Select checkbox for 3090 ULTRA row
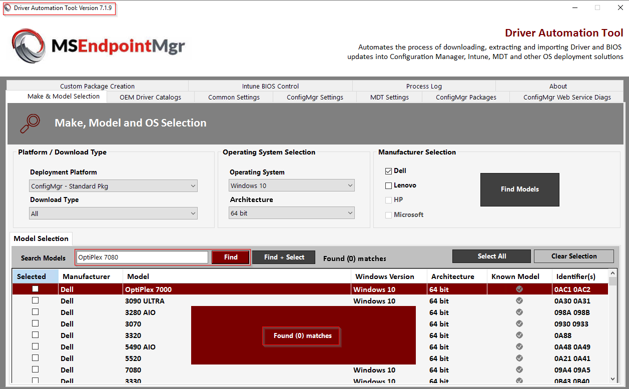Viewport: 629px width, 389px height. 35,300
